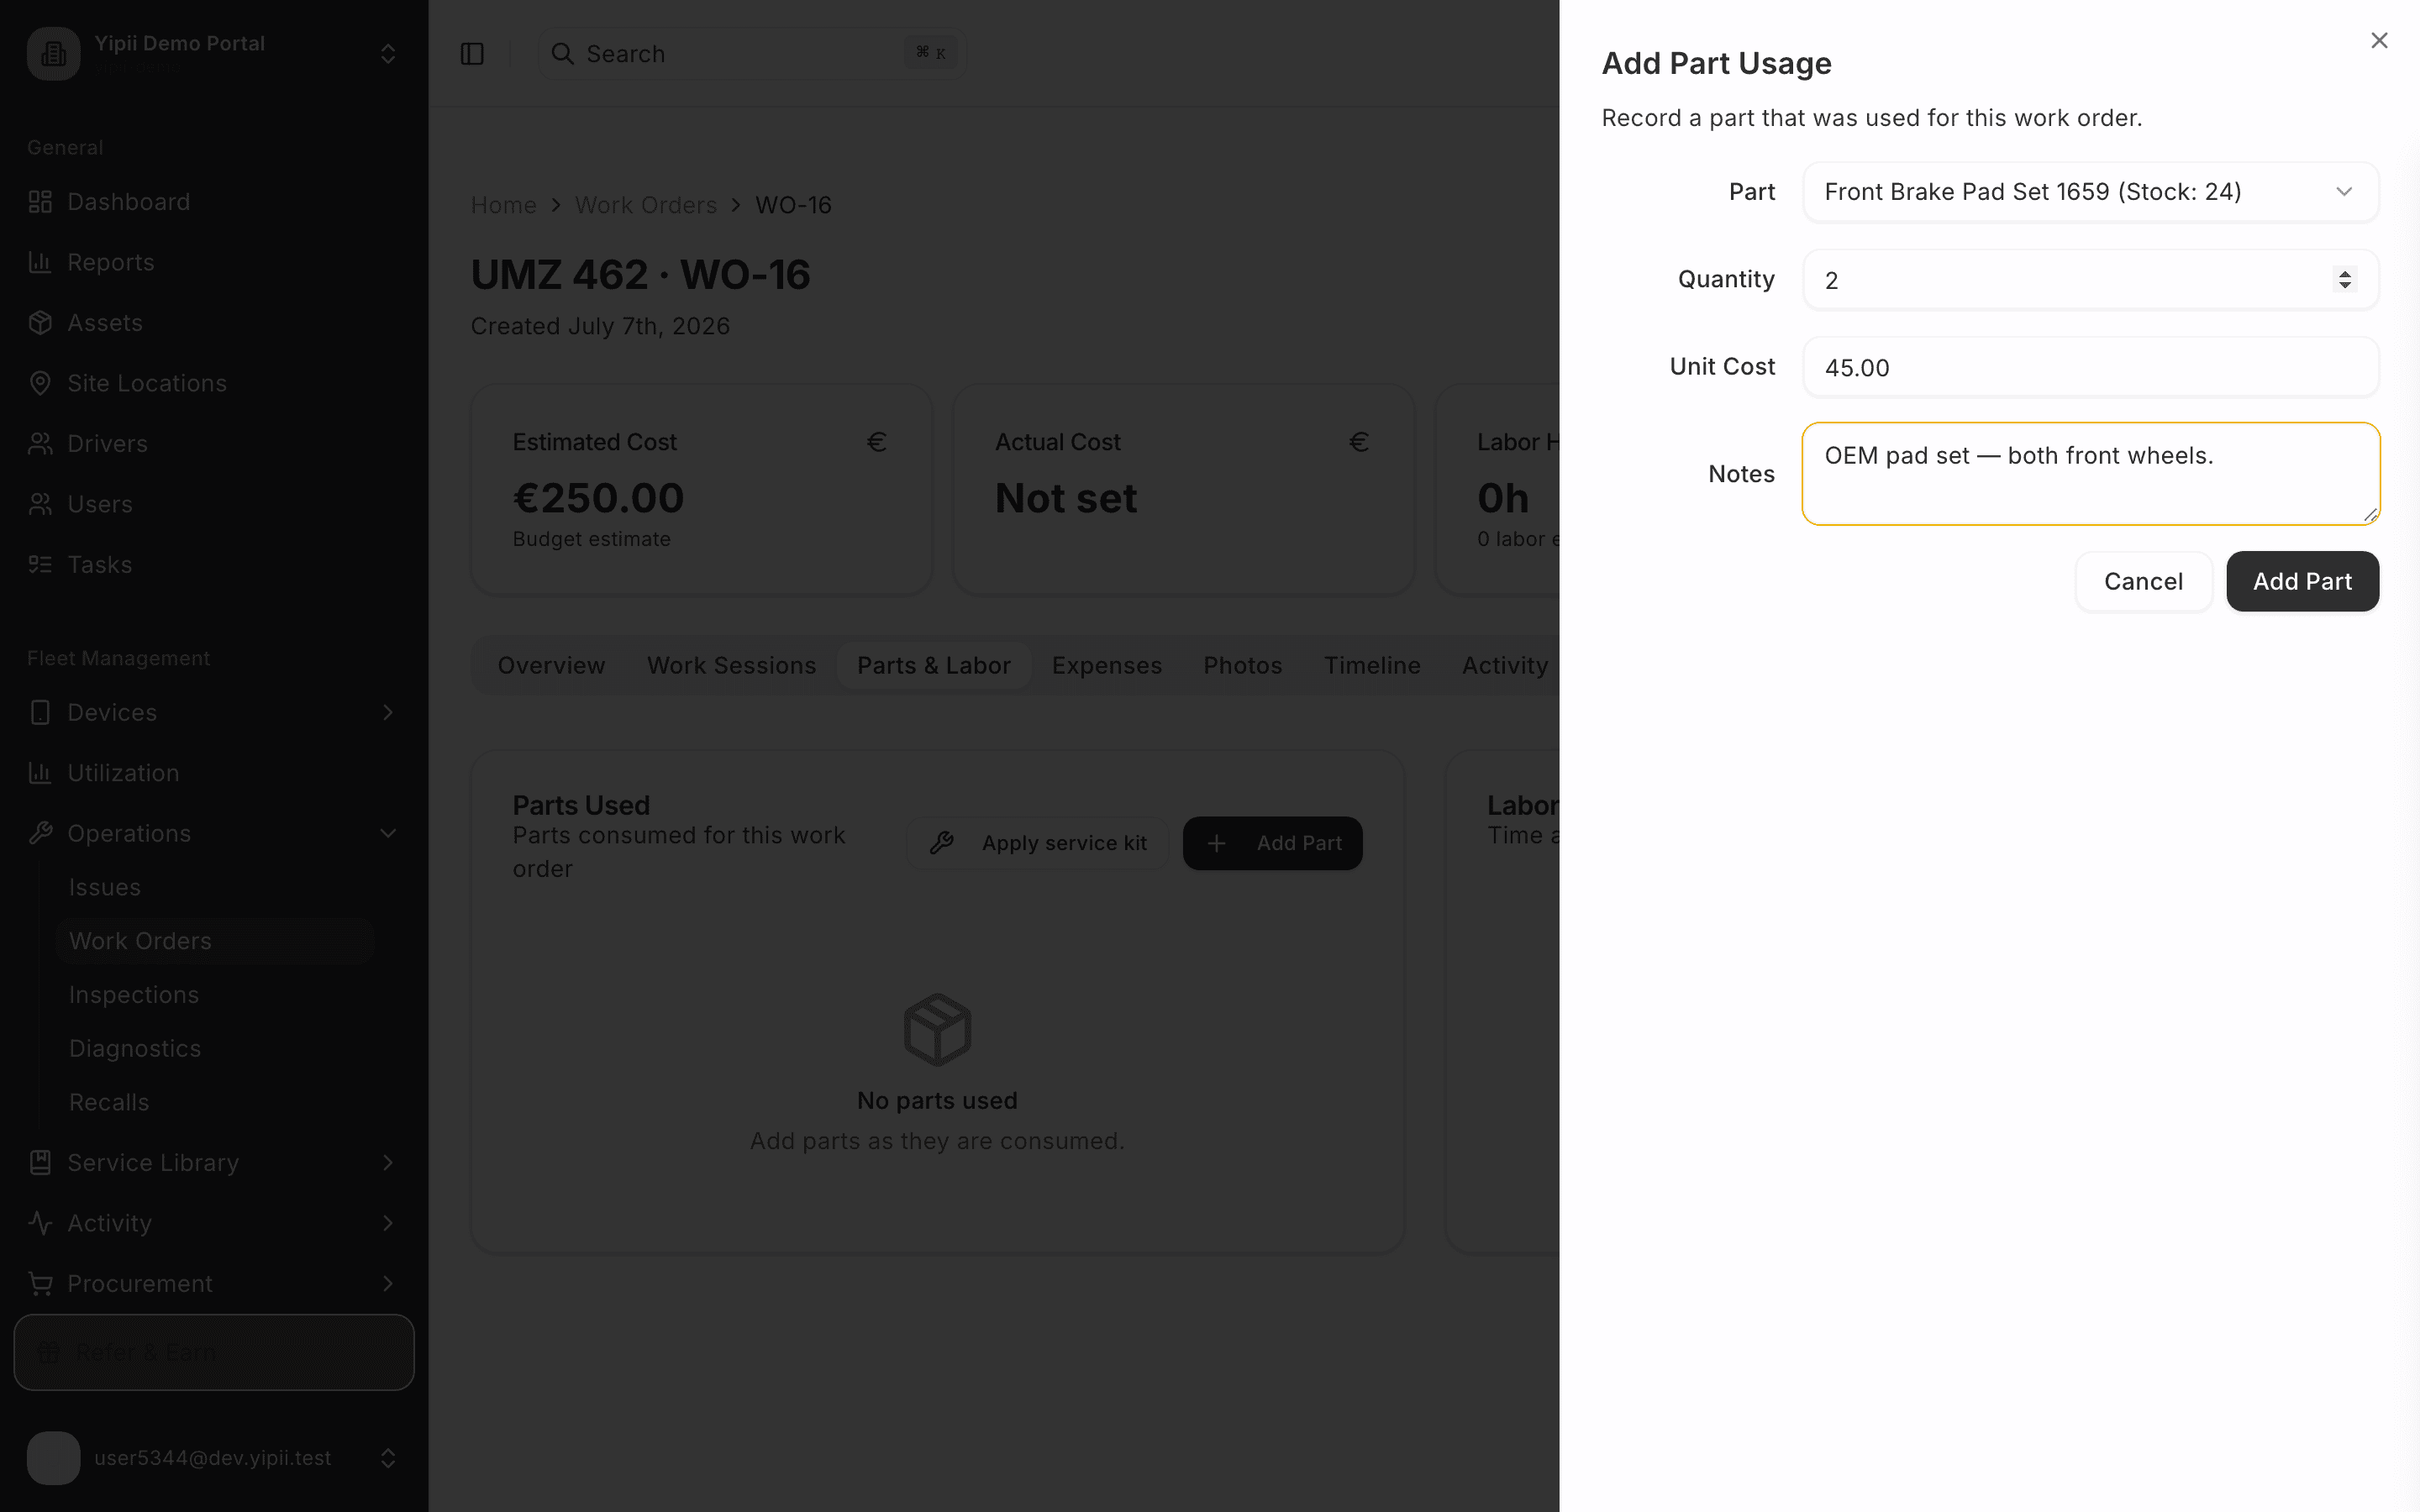Close the Add Part Usage panel
Image resolution: width=2420 pixels, height=1512 pixels.
click(2379, 40)
